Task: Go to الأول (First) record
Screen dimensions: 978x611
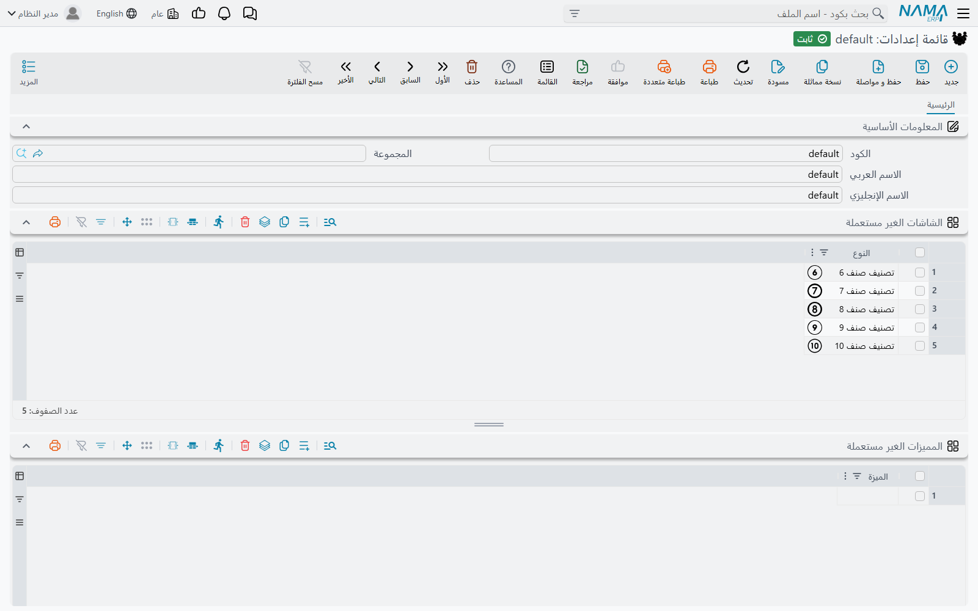Action: [x=443, y=67]
